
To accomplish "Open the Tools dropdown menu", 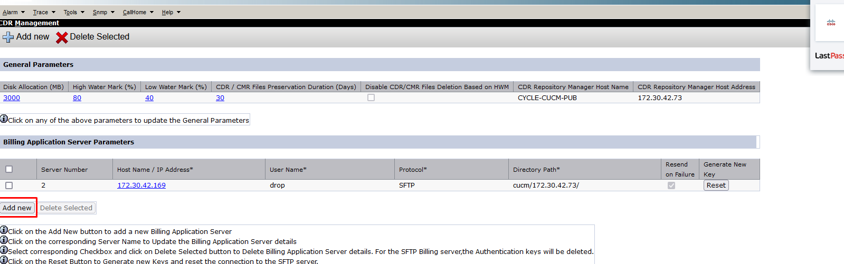I will coord(73,12).
